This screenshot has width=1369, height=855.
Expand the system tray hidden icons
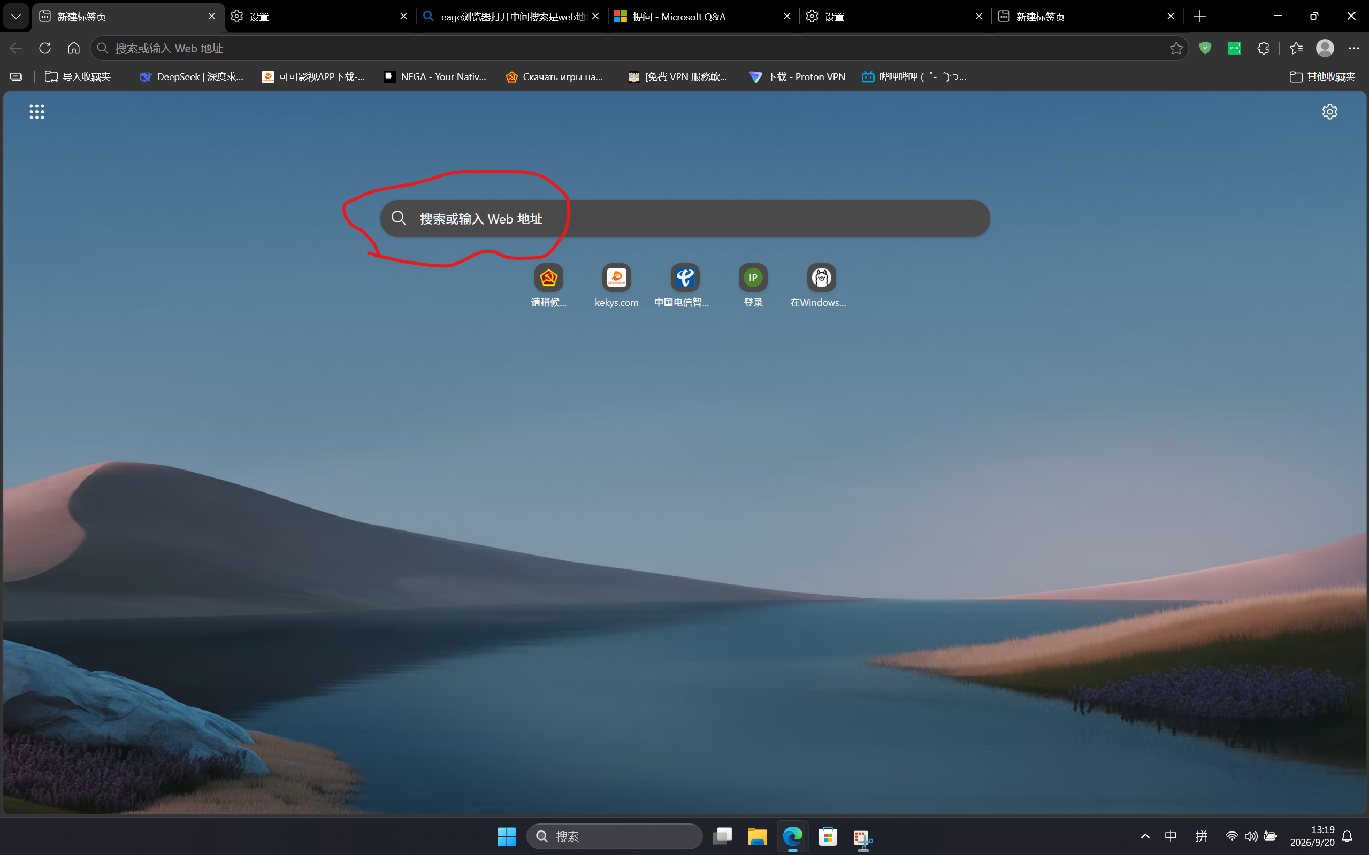click(x=1145, y=836)
